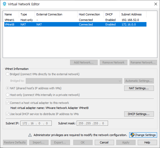Select the VMnet1 row name
This screenshot has width=160, height=148.
coord(10,20)
